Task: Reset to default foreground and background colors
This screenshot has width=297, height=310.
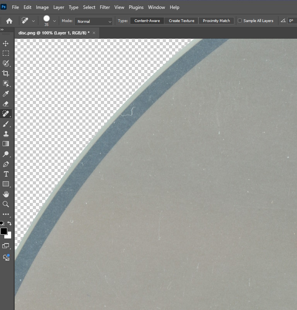Action: tap(2, 223)
